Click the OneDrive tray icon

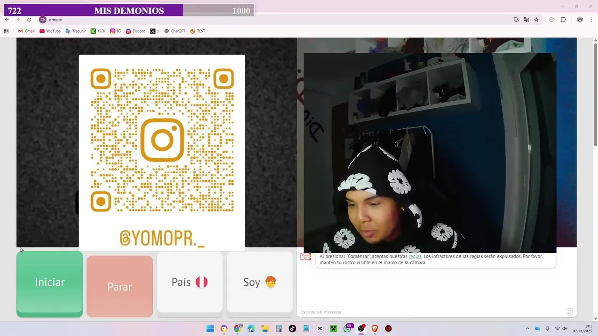coord(537,329)
